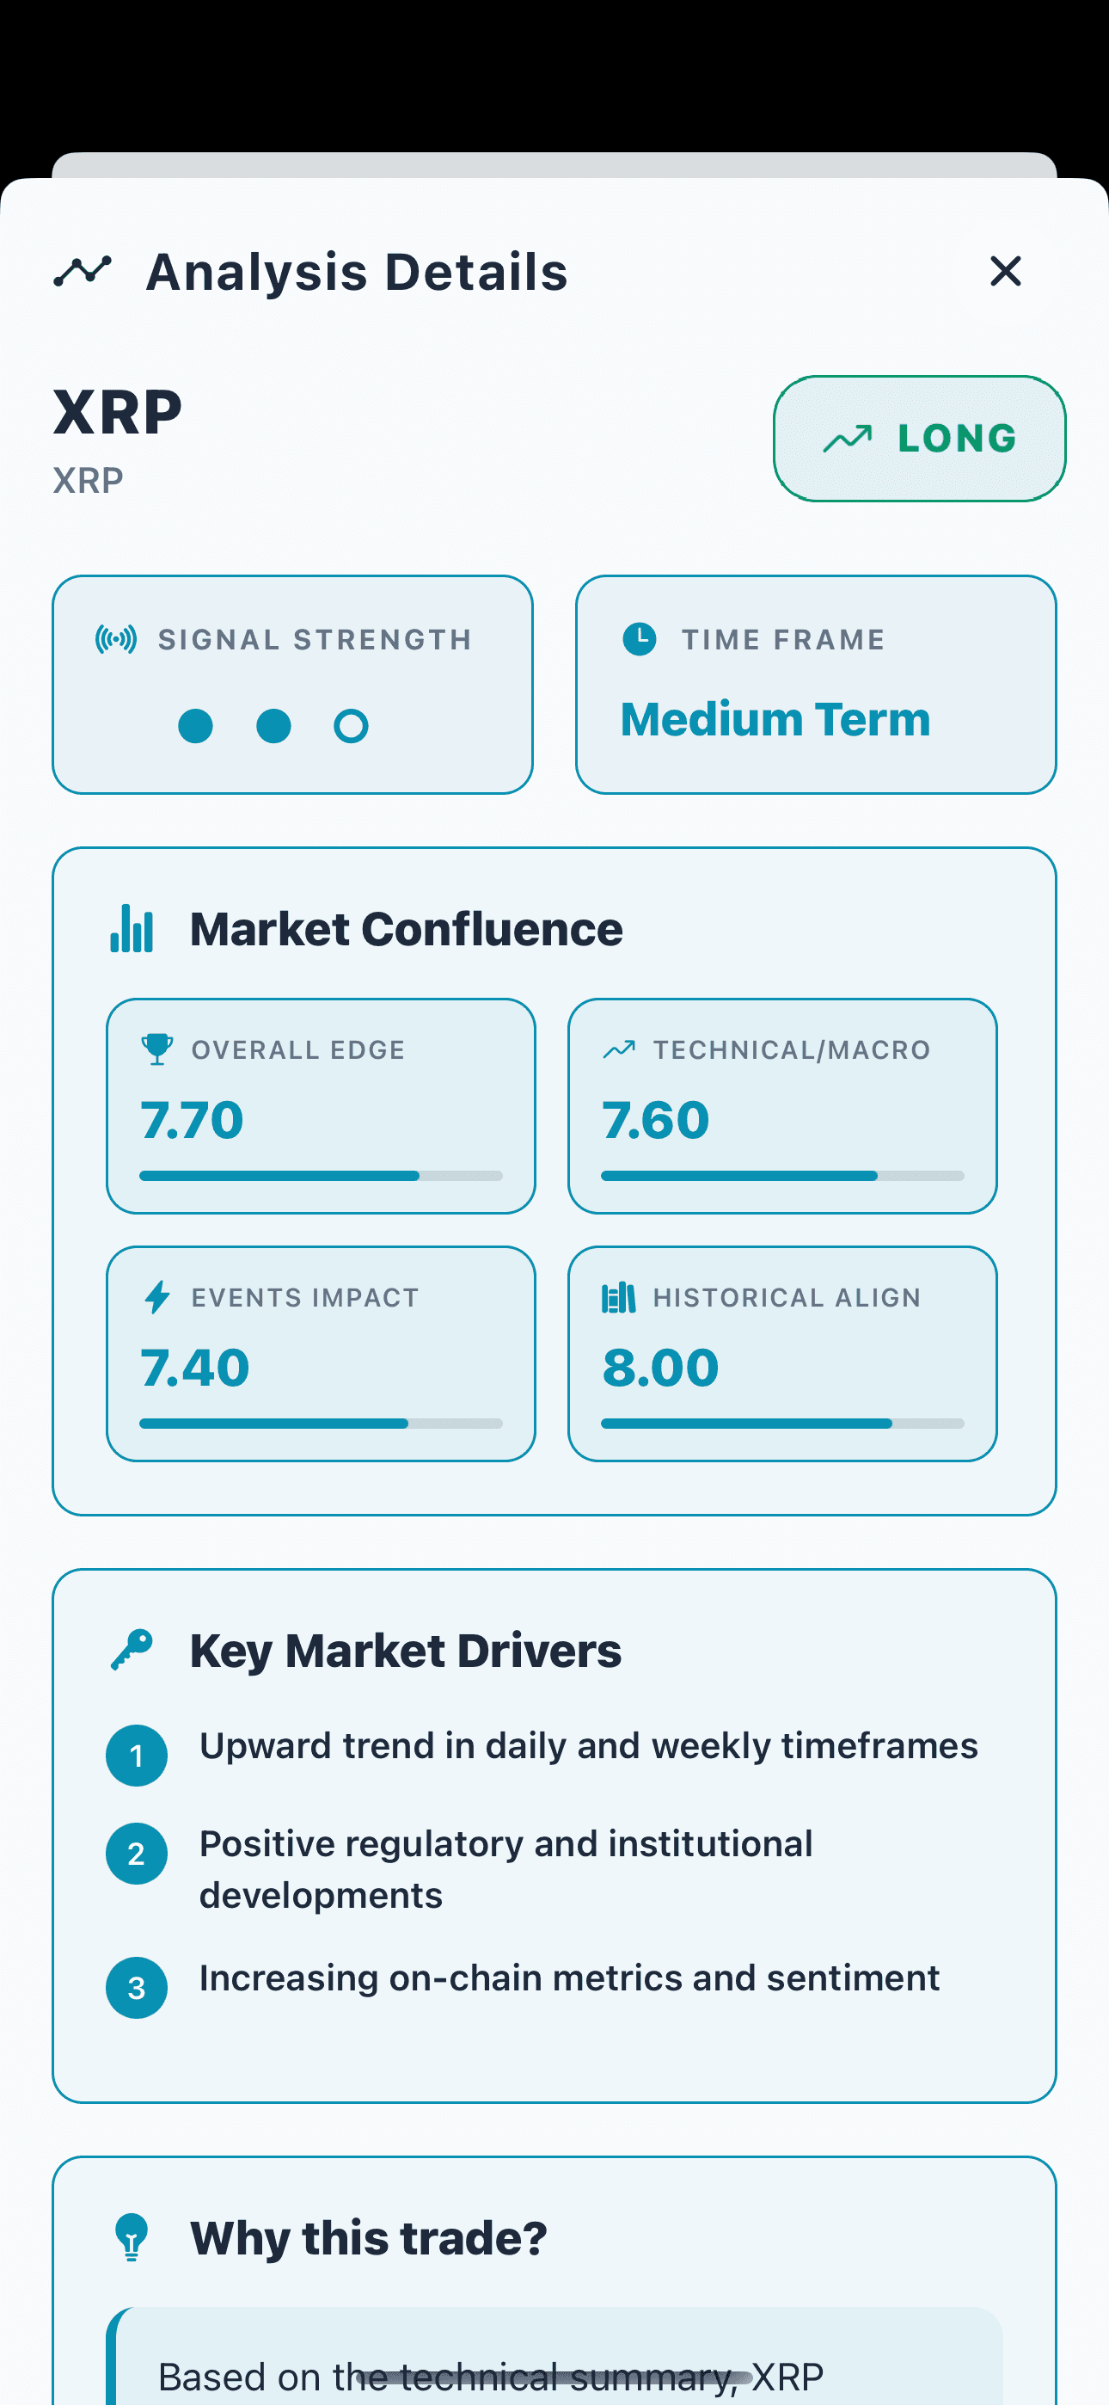The height and width of the screenshot is (2405, 1109).
Task: Tap the Why this trade lightbulb icon
Action: click(132, 2237)
